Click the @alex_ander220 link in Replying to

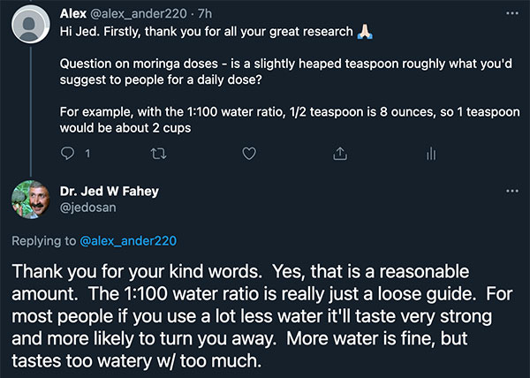[x=128, y=241]
